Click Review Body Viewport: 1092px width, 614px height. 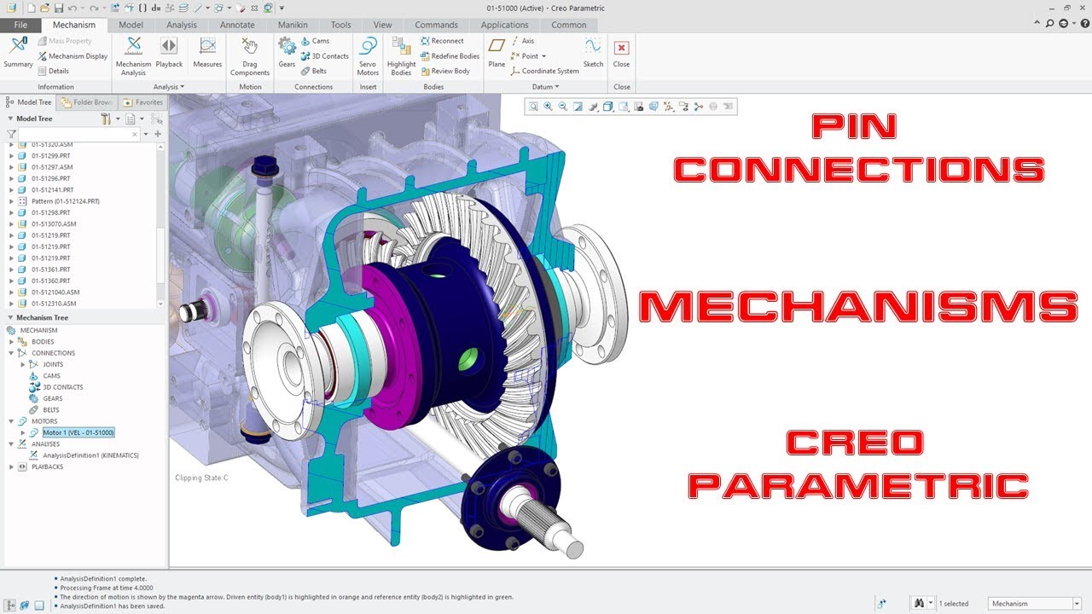(444, 71)
